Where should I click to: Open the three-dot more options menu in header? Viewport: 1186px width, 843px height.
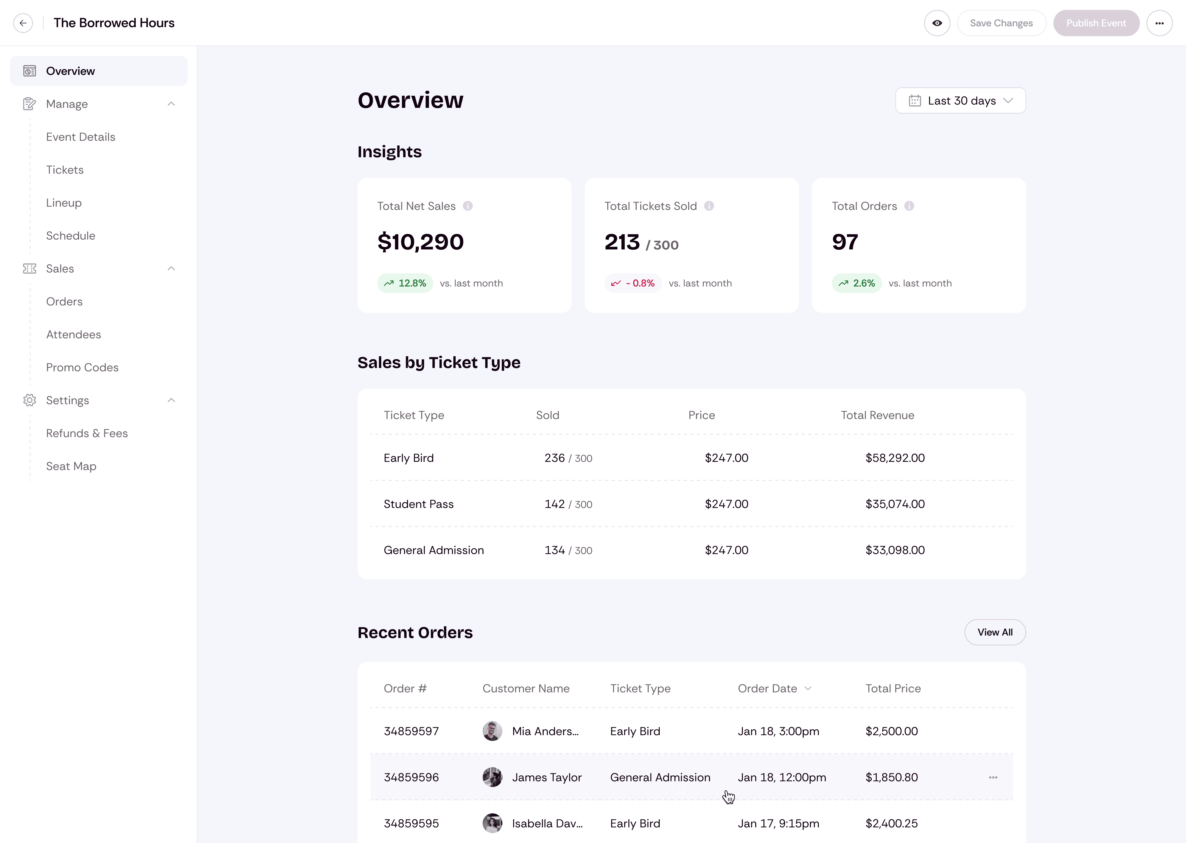[x=1159, y=23]
